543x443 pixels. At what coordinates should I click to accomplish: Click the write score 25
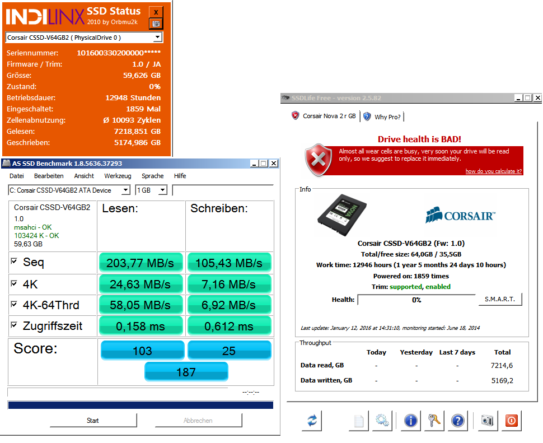(229, 351)
